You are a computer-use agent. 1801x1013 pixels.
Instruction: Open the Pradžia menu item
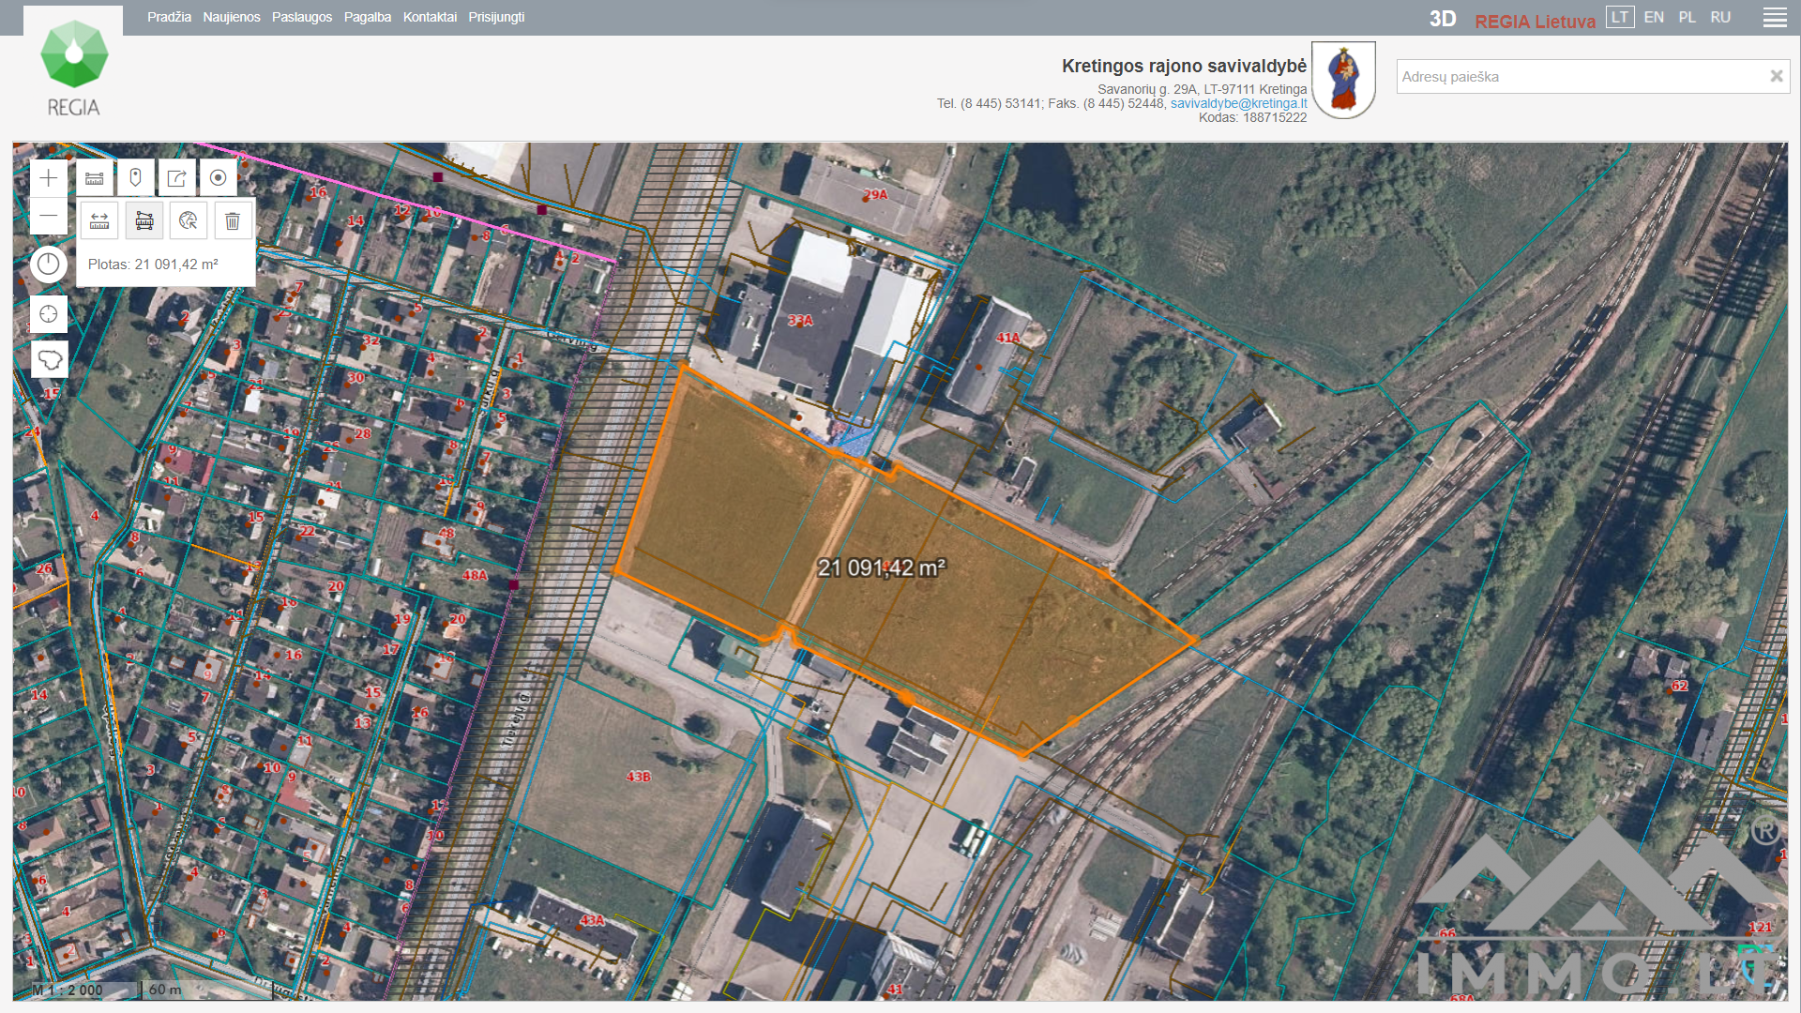coord(169,17)
